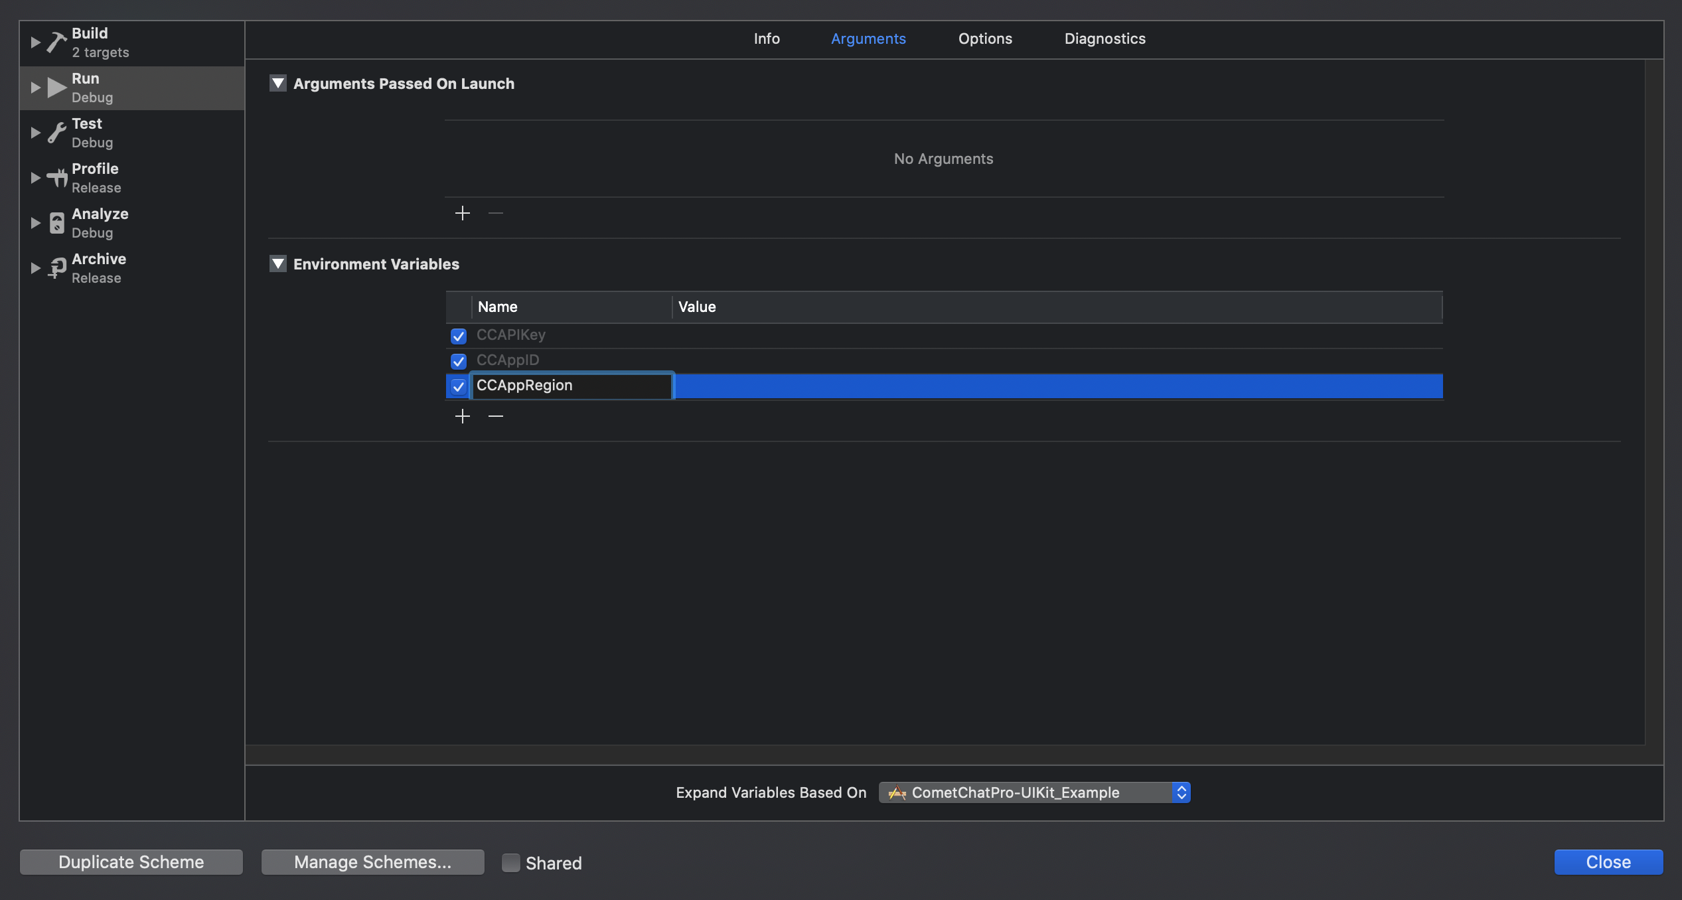Image resolution: width=1682 pixels, height=900 pixels.
Task: Click the Archive action icon
Action: coord(57,268)
